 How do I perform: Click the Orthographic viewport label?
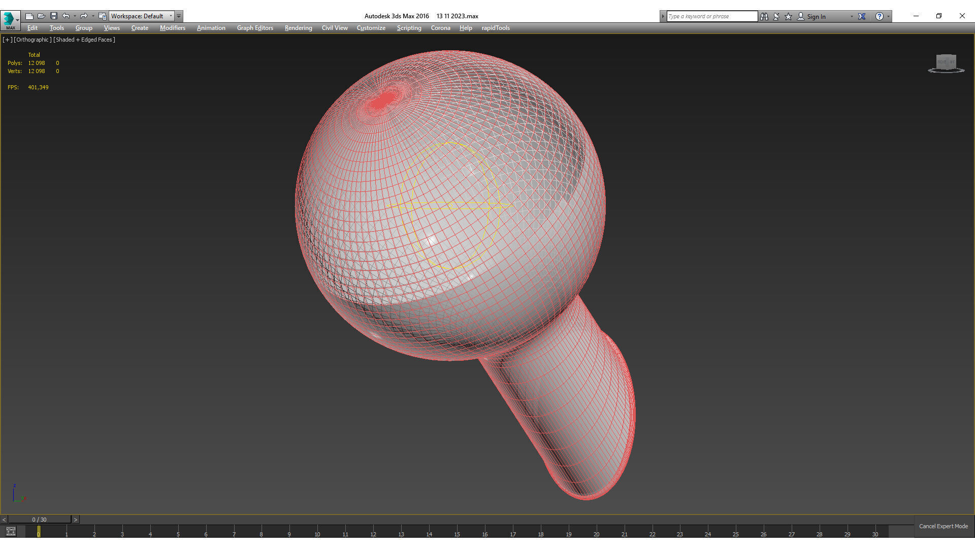point(32,40)
